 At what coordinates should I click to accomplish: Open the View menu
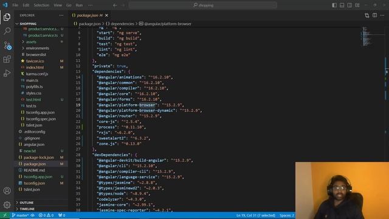[x=58, y=5]
